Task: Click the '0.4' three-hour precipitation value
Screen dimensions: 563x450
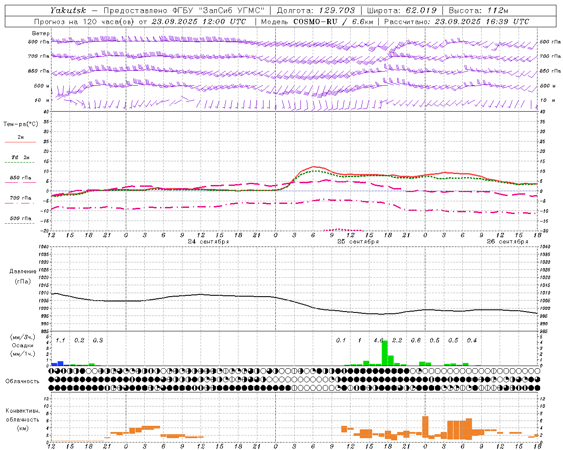Action: pyautogui.click(x=472, y=341)
